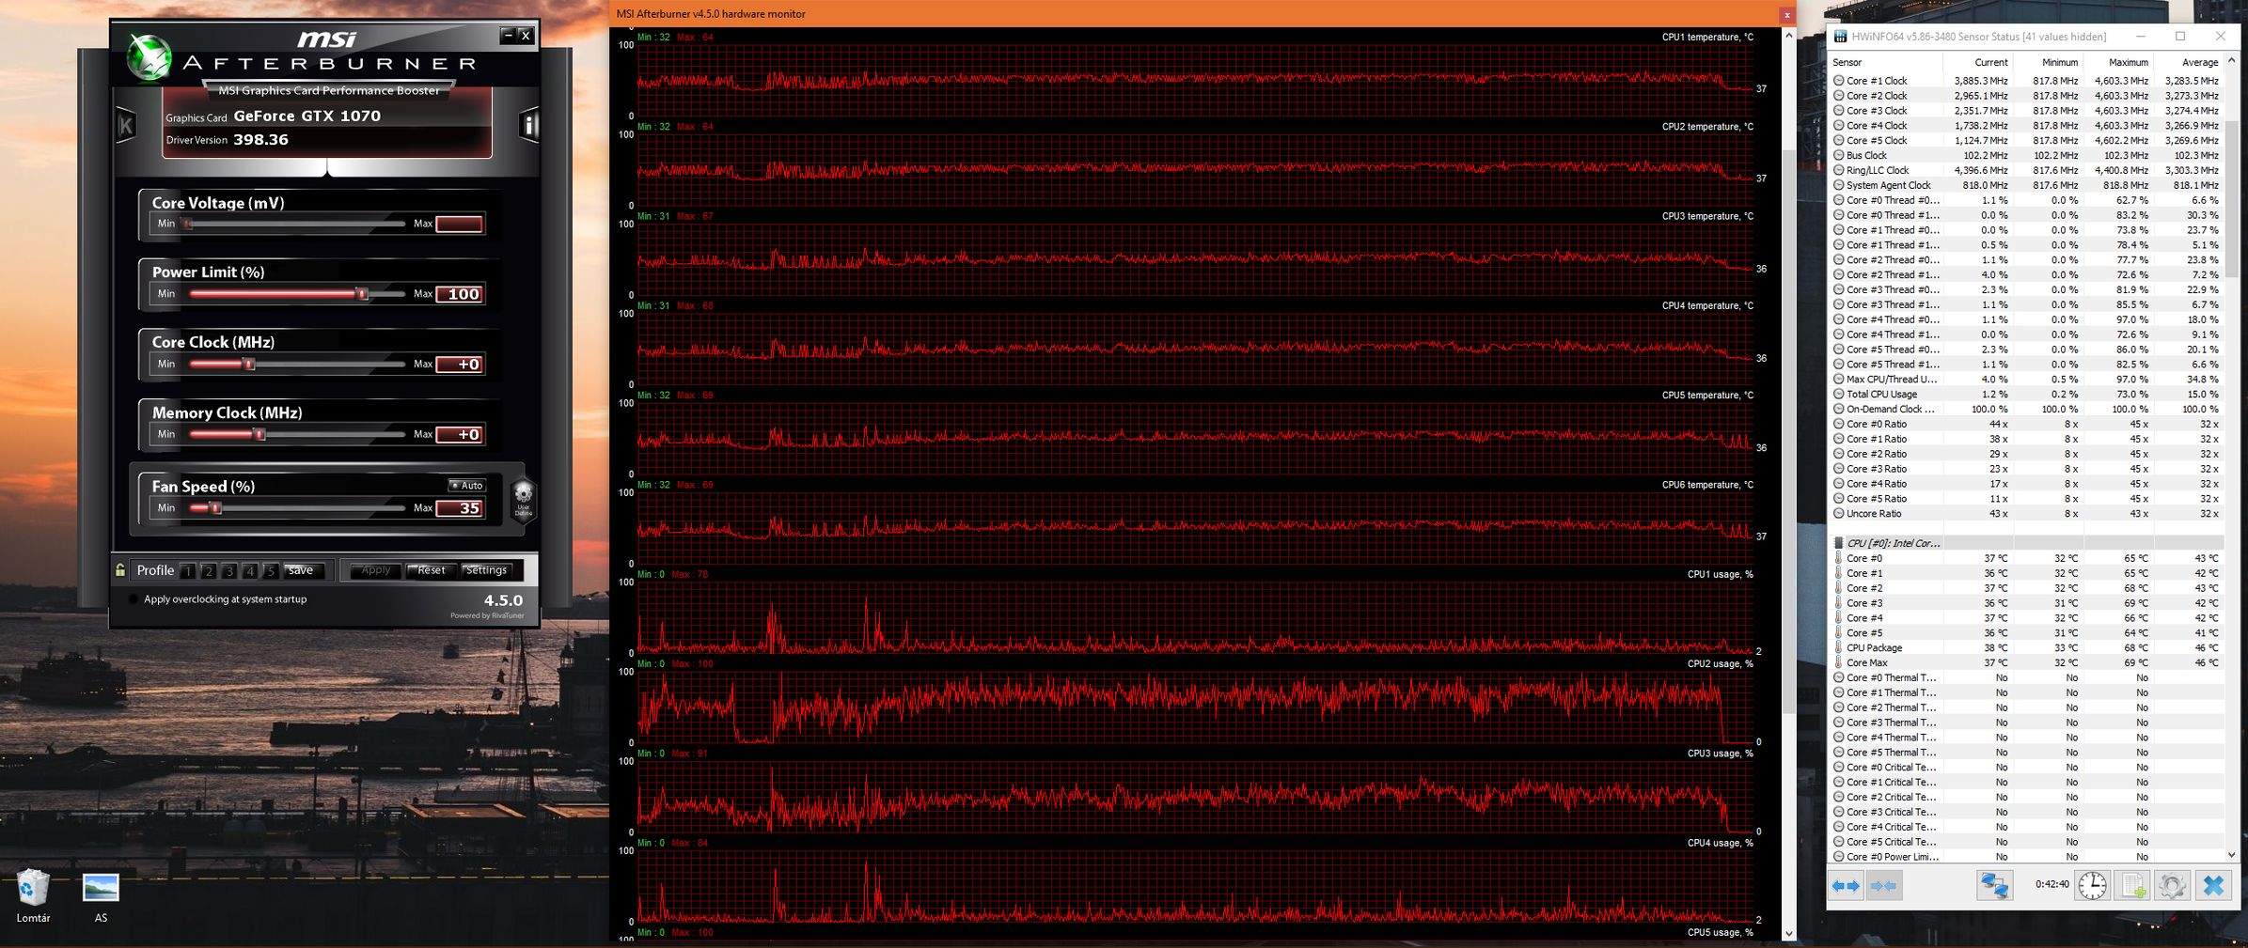Screen dimensions: 2248x948
Task: Click Core Clock slider handle
Action: click(x=249, y=365)
